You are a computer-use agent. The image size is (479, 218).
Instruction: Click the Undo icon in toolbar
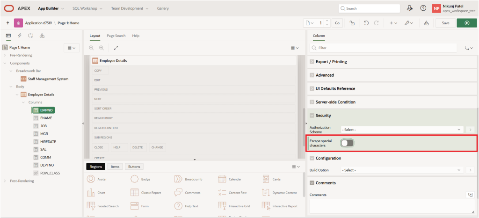[366, 22]
